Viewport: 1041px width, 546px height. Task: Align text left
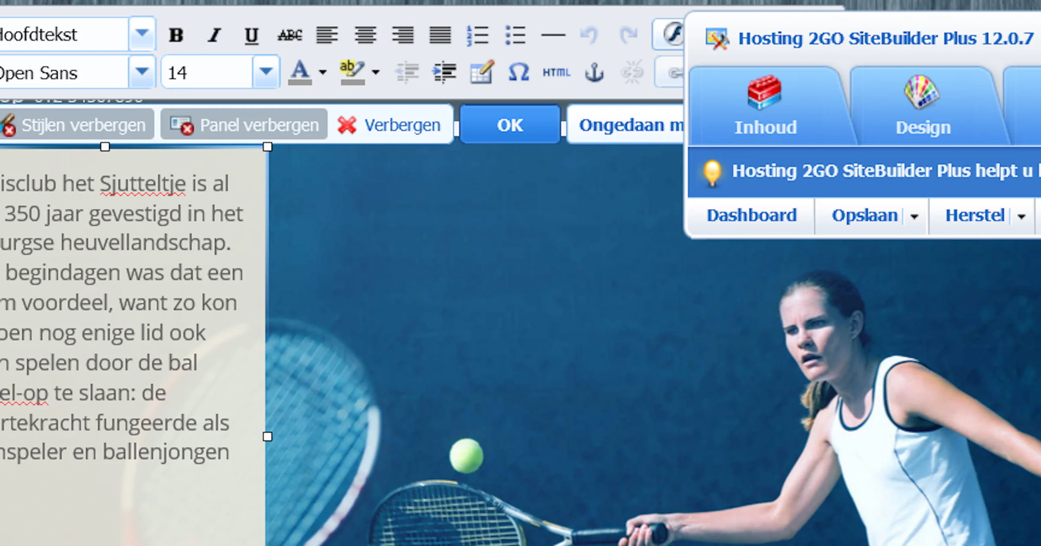click(327, 35)
